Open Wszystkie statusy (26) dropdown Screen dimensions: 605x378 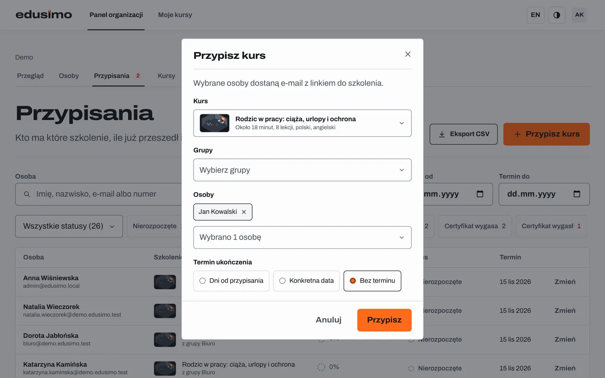pos(69,226)
